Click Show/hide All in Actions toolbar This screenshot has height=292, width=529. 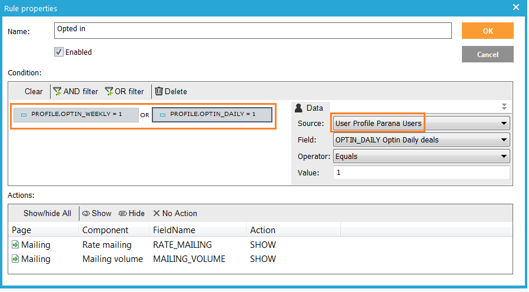47,214
